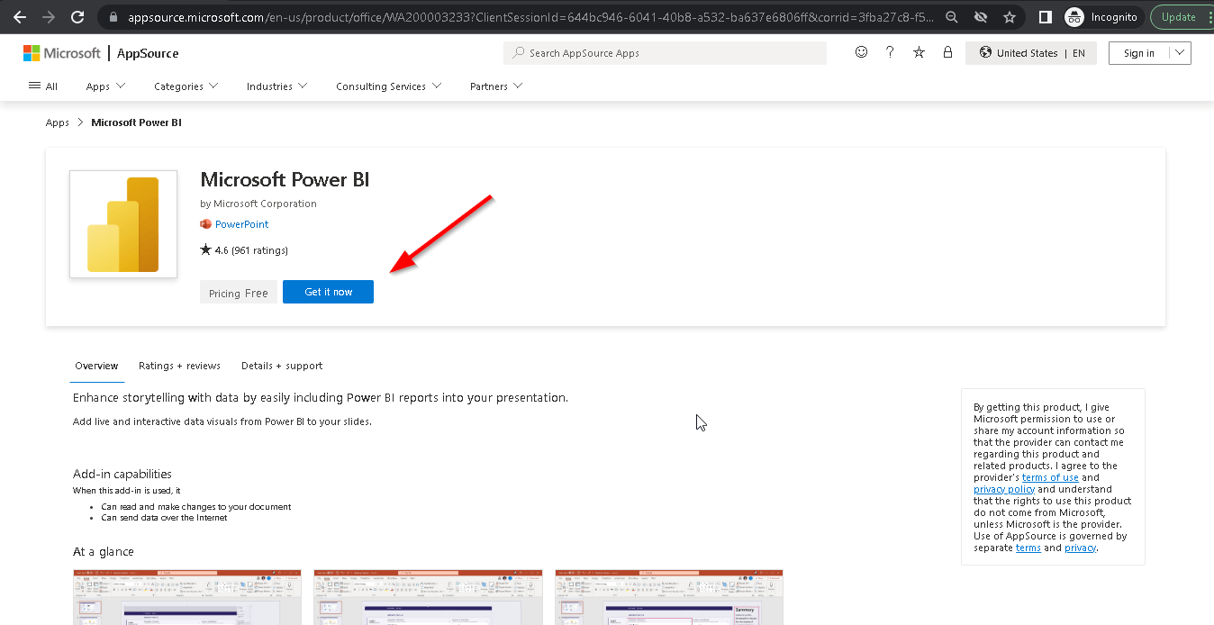Open the PowerPoint product link
The height and width of the screenshot is (625, 1214).
(x=241, y=224)
